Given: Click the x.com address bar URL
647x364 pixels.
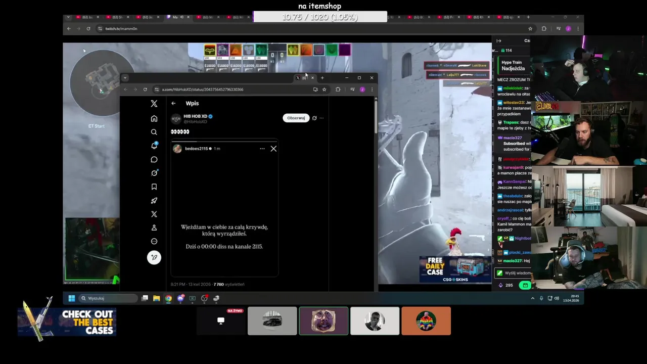Looking at the screenshot, I should 203,89.
